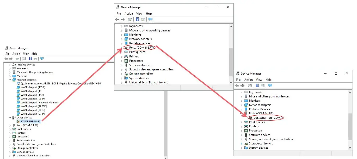Click scrollbar thumb in right window
Image resolution: width=357 pixels, height=159 pixels.
click(x=350, y=127)
